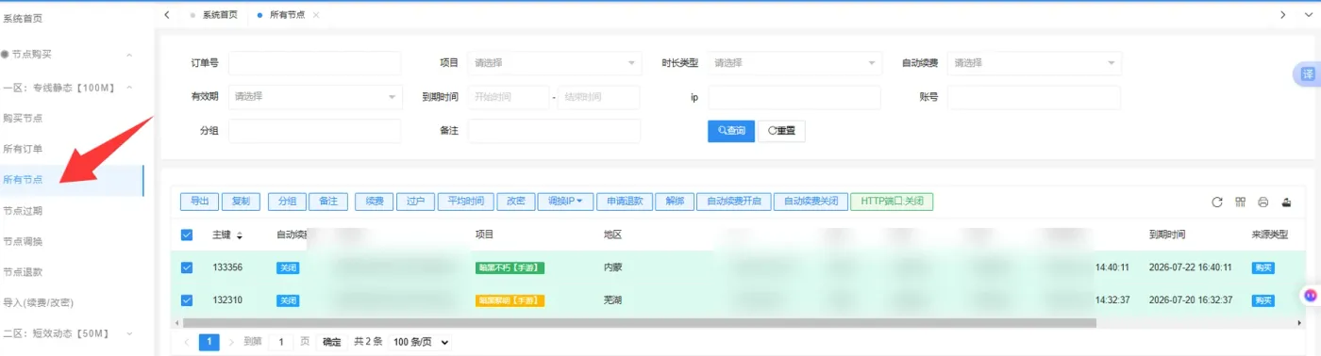Click the 自动续费开启 button
Image resolution: width=1321 pixels, height=356 pixels.
click(x=734, y=201)
